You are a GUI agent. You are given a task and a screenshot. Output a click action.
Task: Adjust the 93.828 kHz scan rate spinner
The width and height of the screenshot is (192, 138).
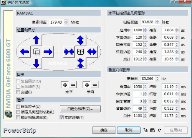(x=157, y=22)
